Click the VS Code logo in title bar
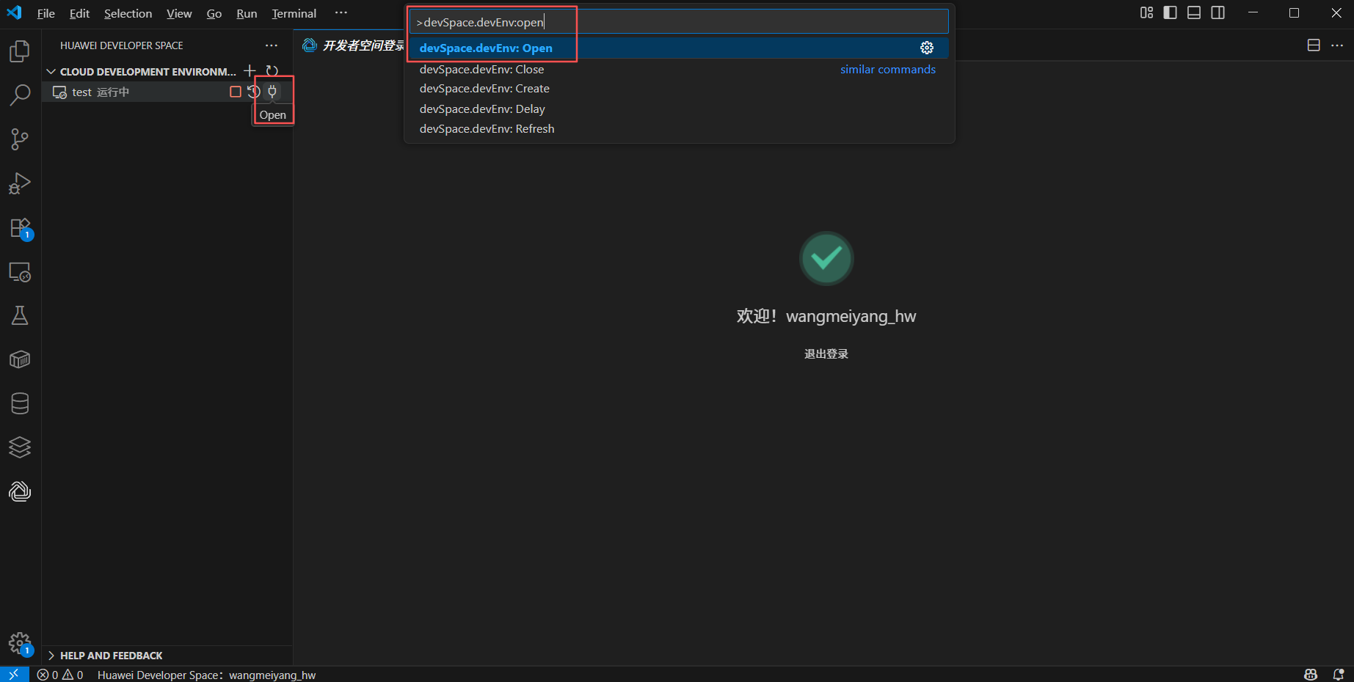This screenshot has width=1354, height=682. point(15,12)
